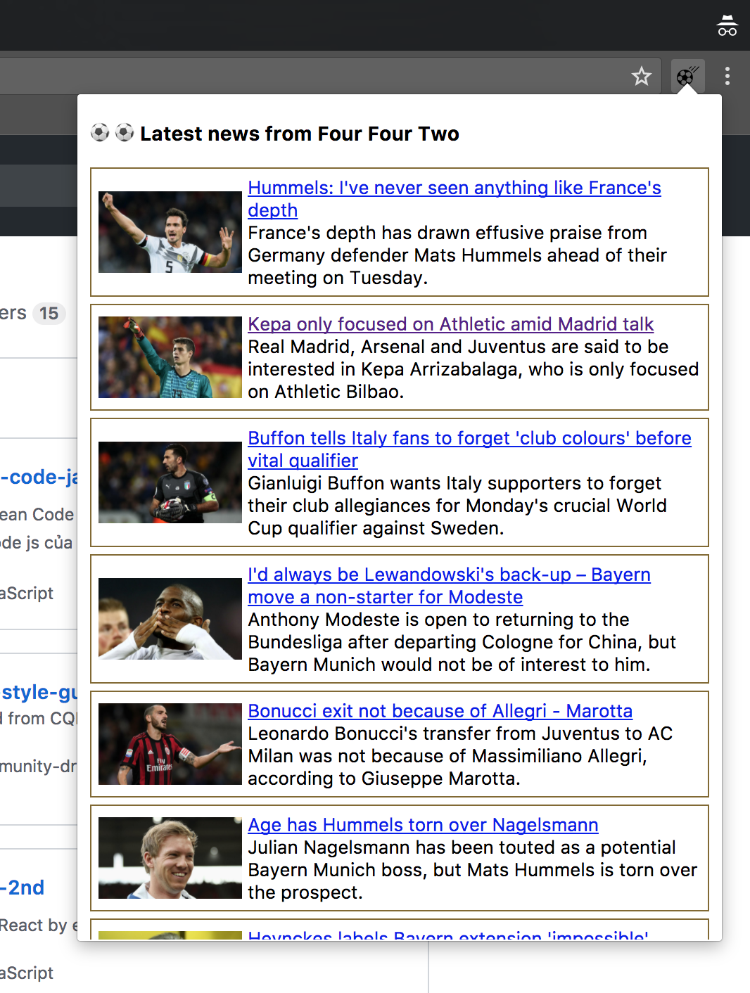The image size is (750, 993).
Task: Open the Bonucci exit Marotta article
Action: [440, 711]
